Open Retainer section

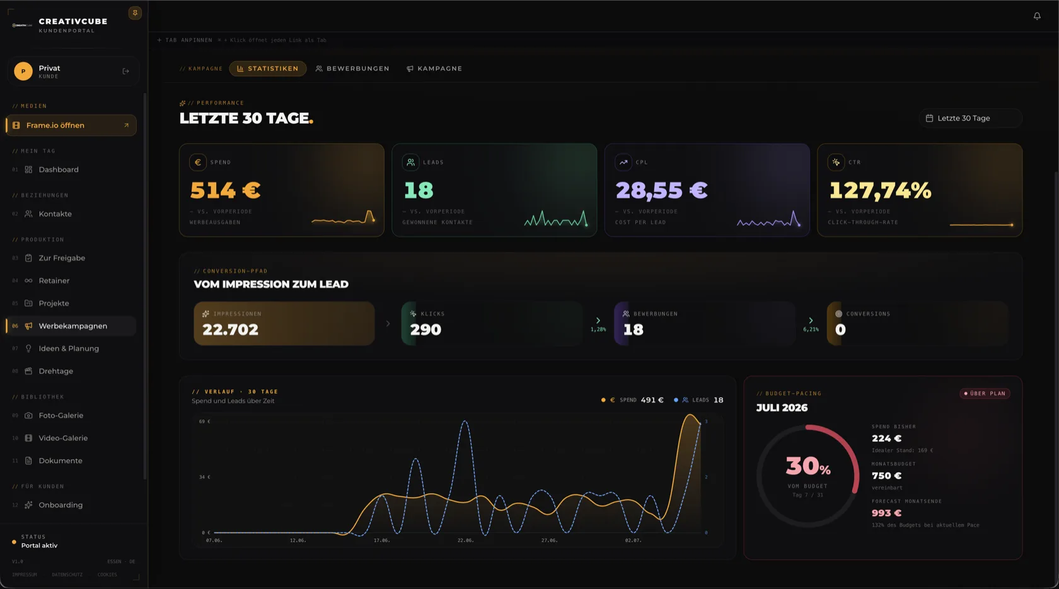pyautogui.click(x=71, y=280)
